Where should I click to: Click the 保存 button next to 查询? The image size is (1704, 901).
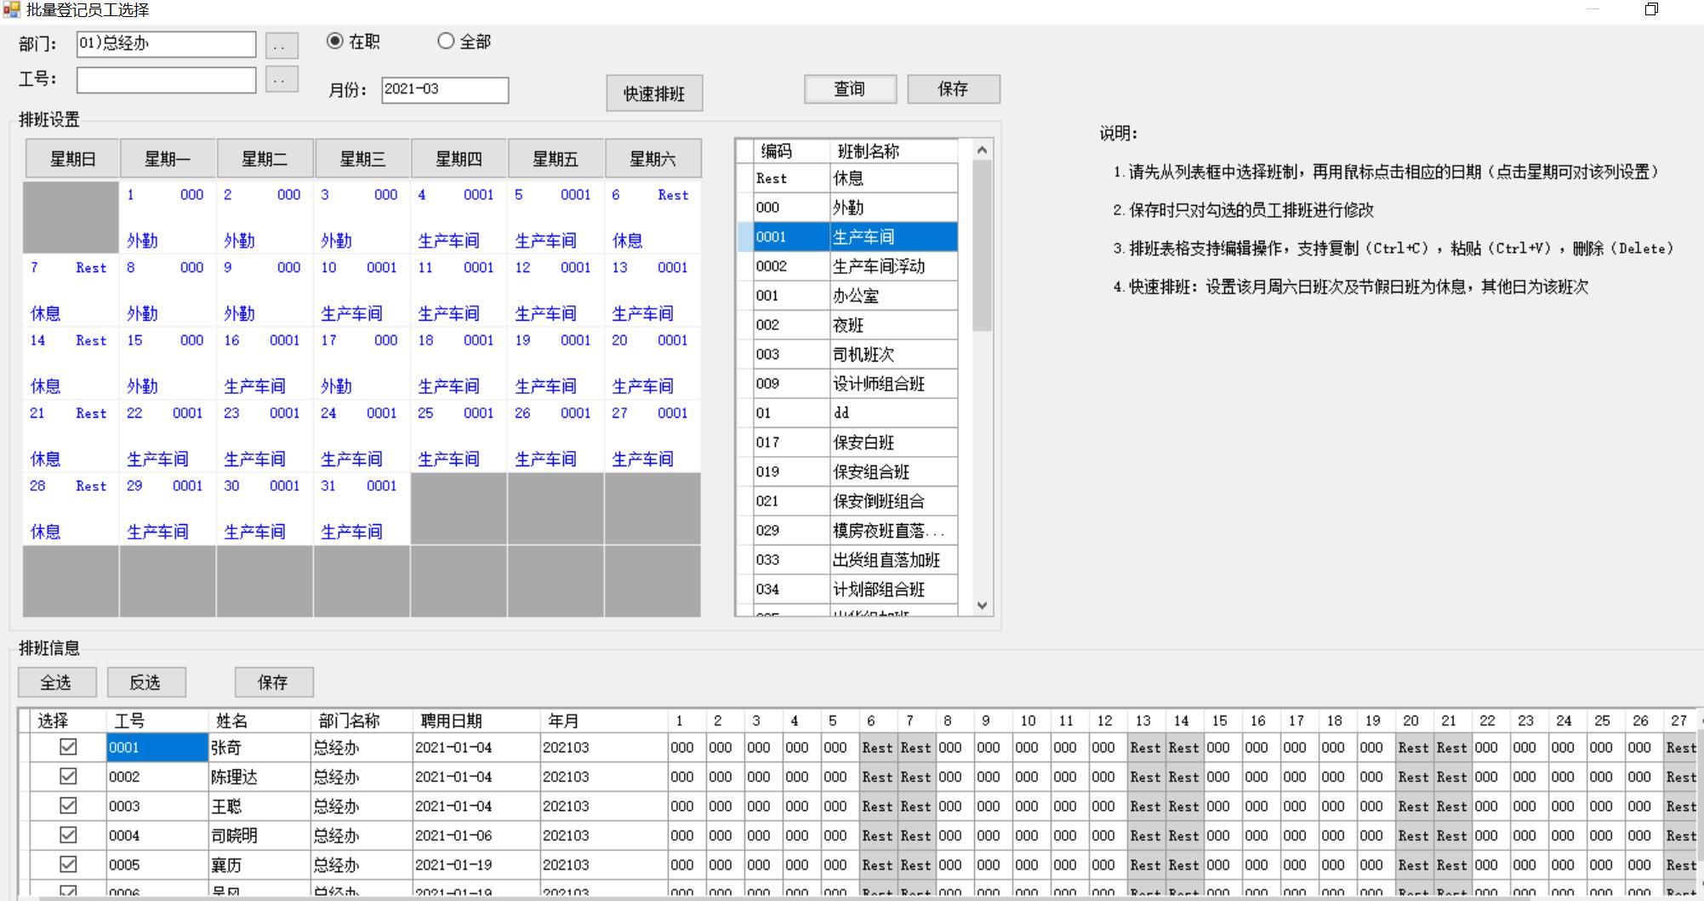(954, 88)
